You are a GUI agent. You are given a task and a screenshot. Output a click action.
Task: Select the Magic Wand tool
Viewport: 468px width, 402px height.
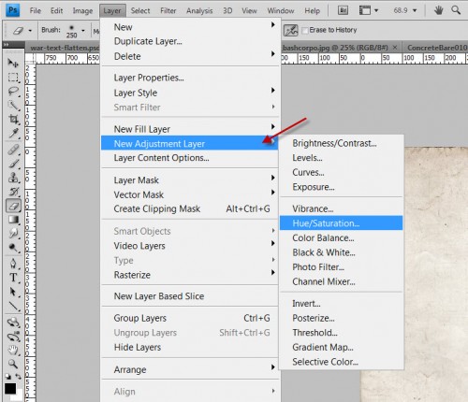13,106
